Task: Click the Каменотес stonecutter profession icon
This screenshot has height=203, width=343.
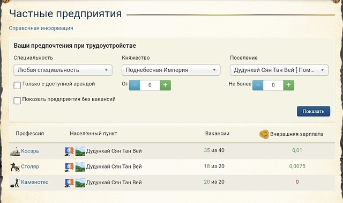Action: tap(15, 183)
